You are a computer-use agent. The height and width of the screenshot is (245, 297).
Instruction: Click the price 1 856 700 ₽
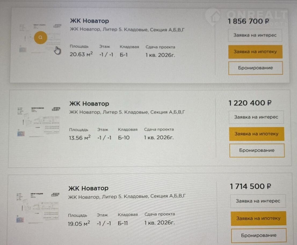pyautogui.click(x=248, y=21)
